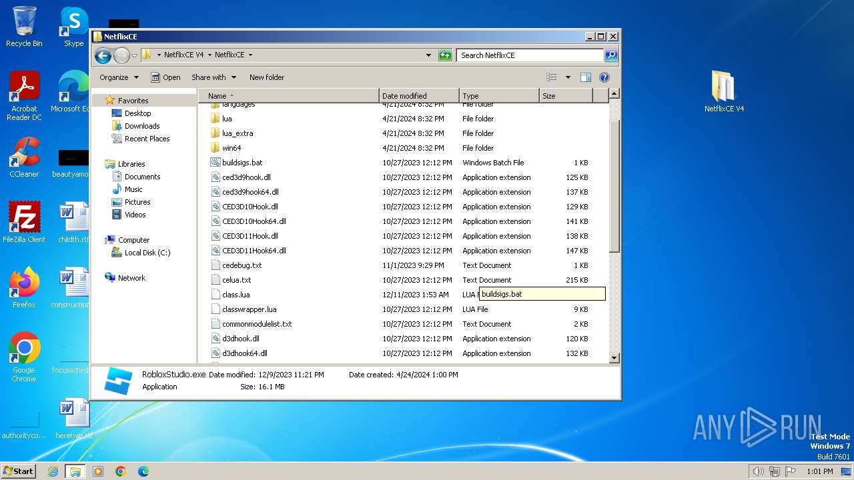Viewport: 854px width, 480px height.
Task: Open the Pictures library
Action: pos(137,202)
